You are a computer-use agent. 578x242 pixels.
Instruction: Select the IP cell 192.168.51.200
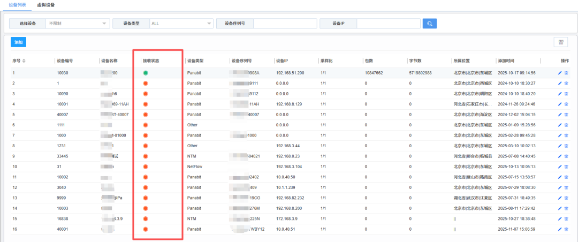pos(290,73)
